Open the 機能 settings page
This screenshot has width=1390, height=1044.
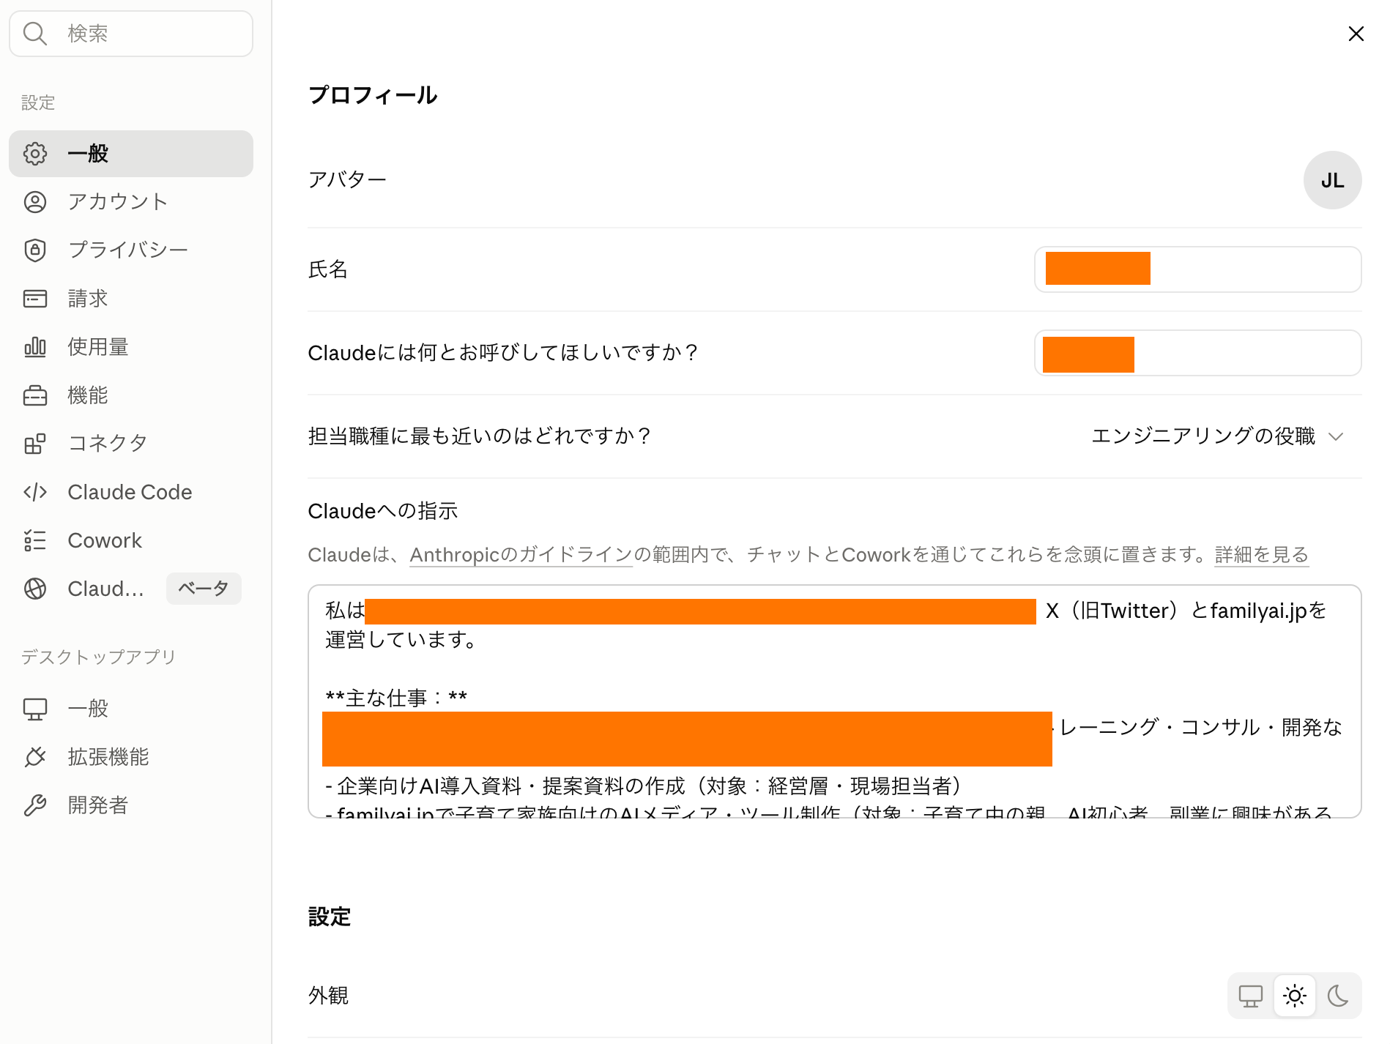[131, 395]
